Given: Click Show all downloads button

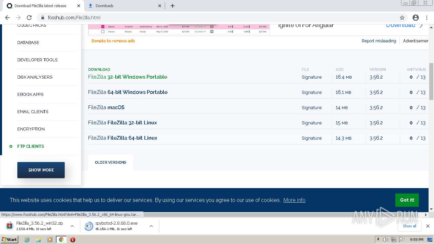Looking at the screenshot, I should coord(410,226).
